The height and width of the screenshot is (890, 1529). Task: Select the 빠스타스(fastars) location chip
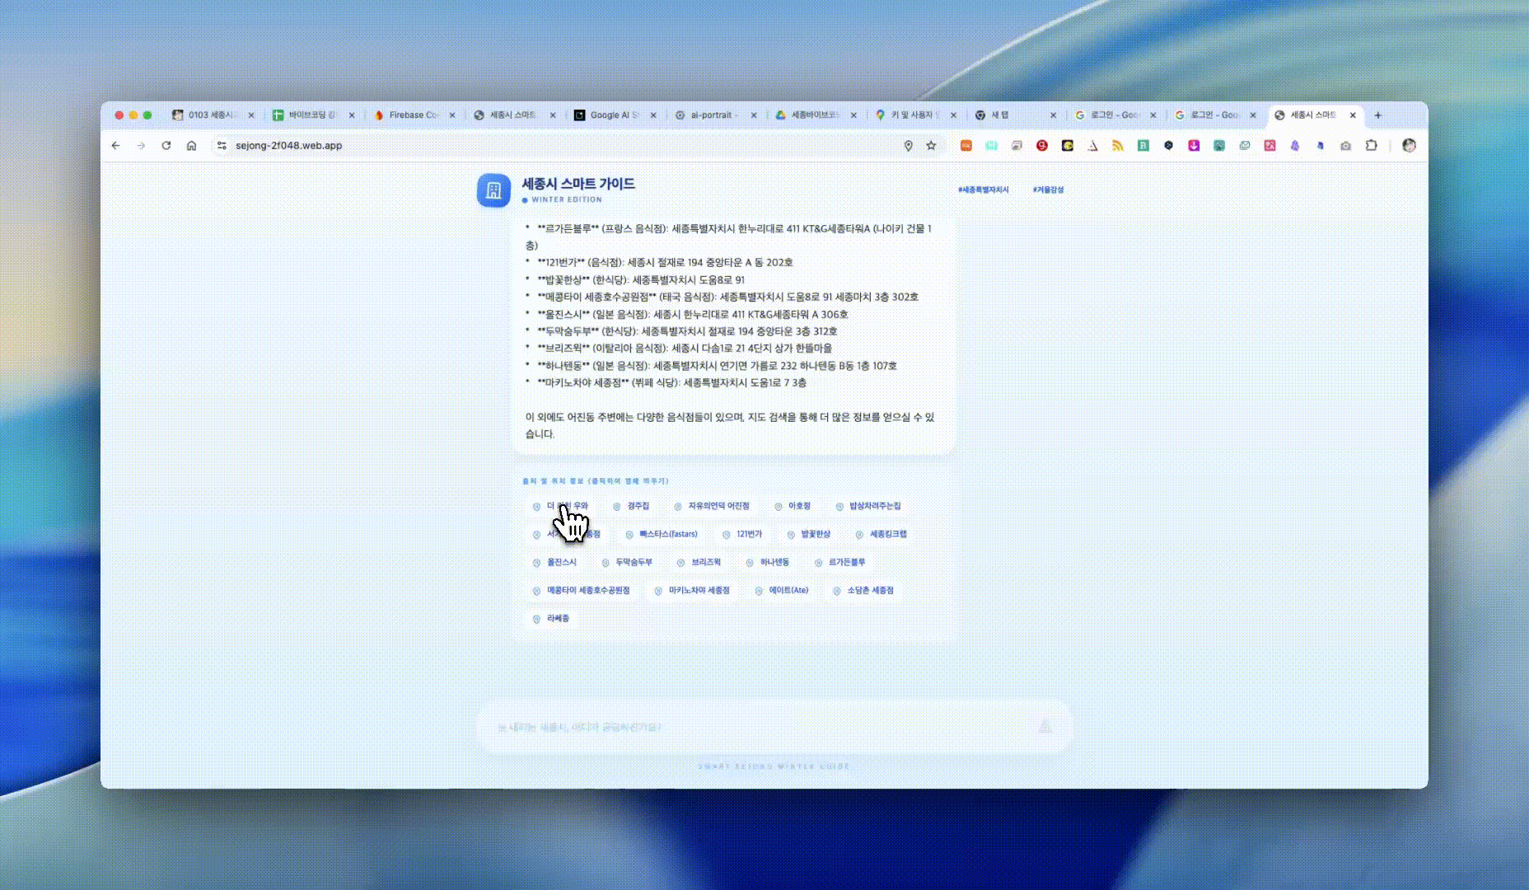point(662,534)
